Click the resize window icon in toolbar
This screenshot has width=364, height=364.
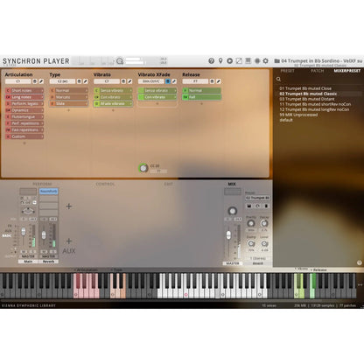point(239,60)
